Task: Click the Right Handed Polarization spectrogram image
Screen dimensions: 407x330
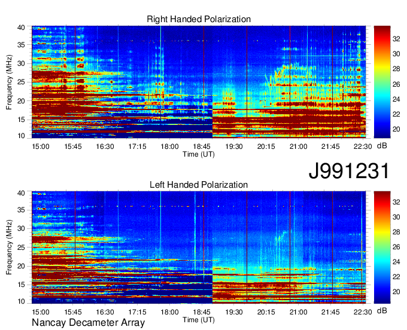Action: (199, 82)
